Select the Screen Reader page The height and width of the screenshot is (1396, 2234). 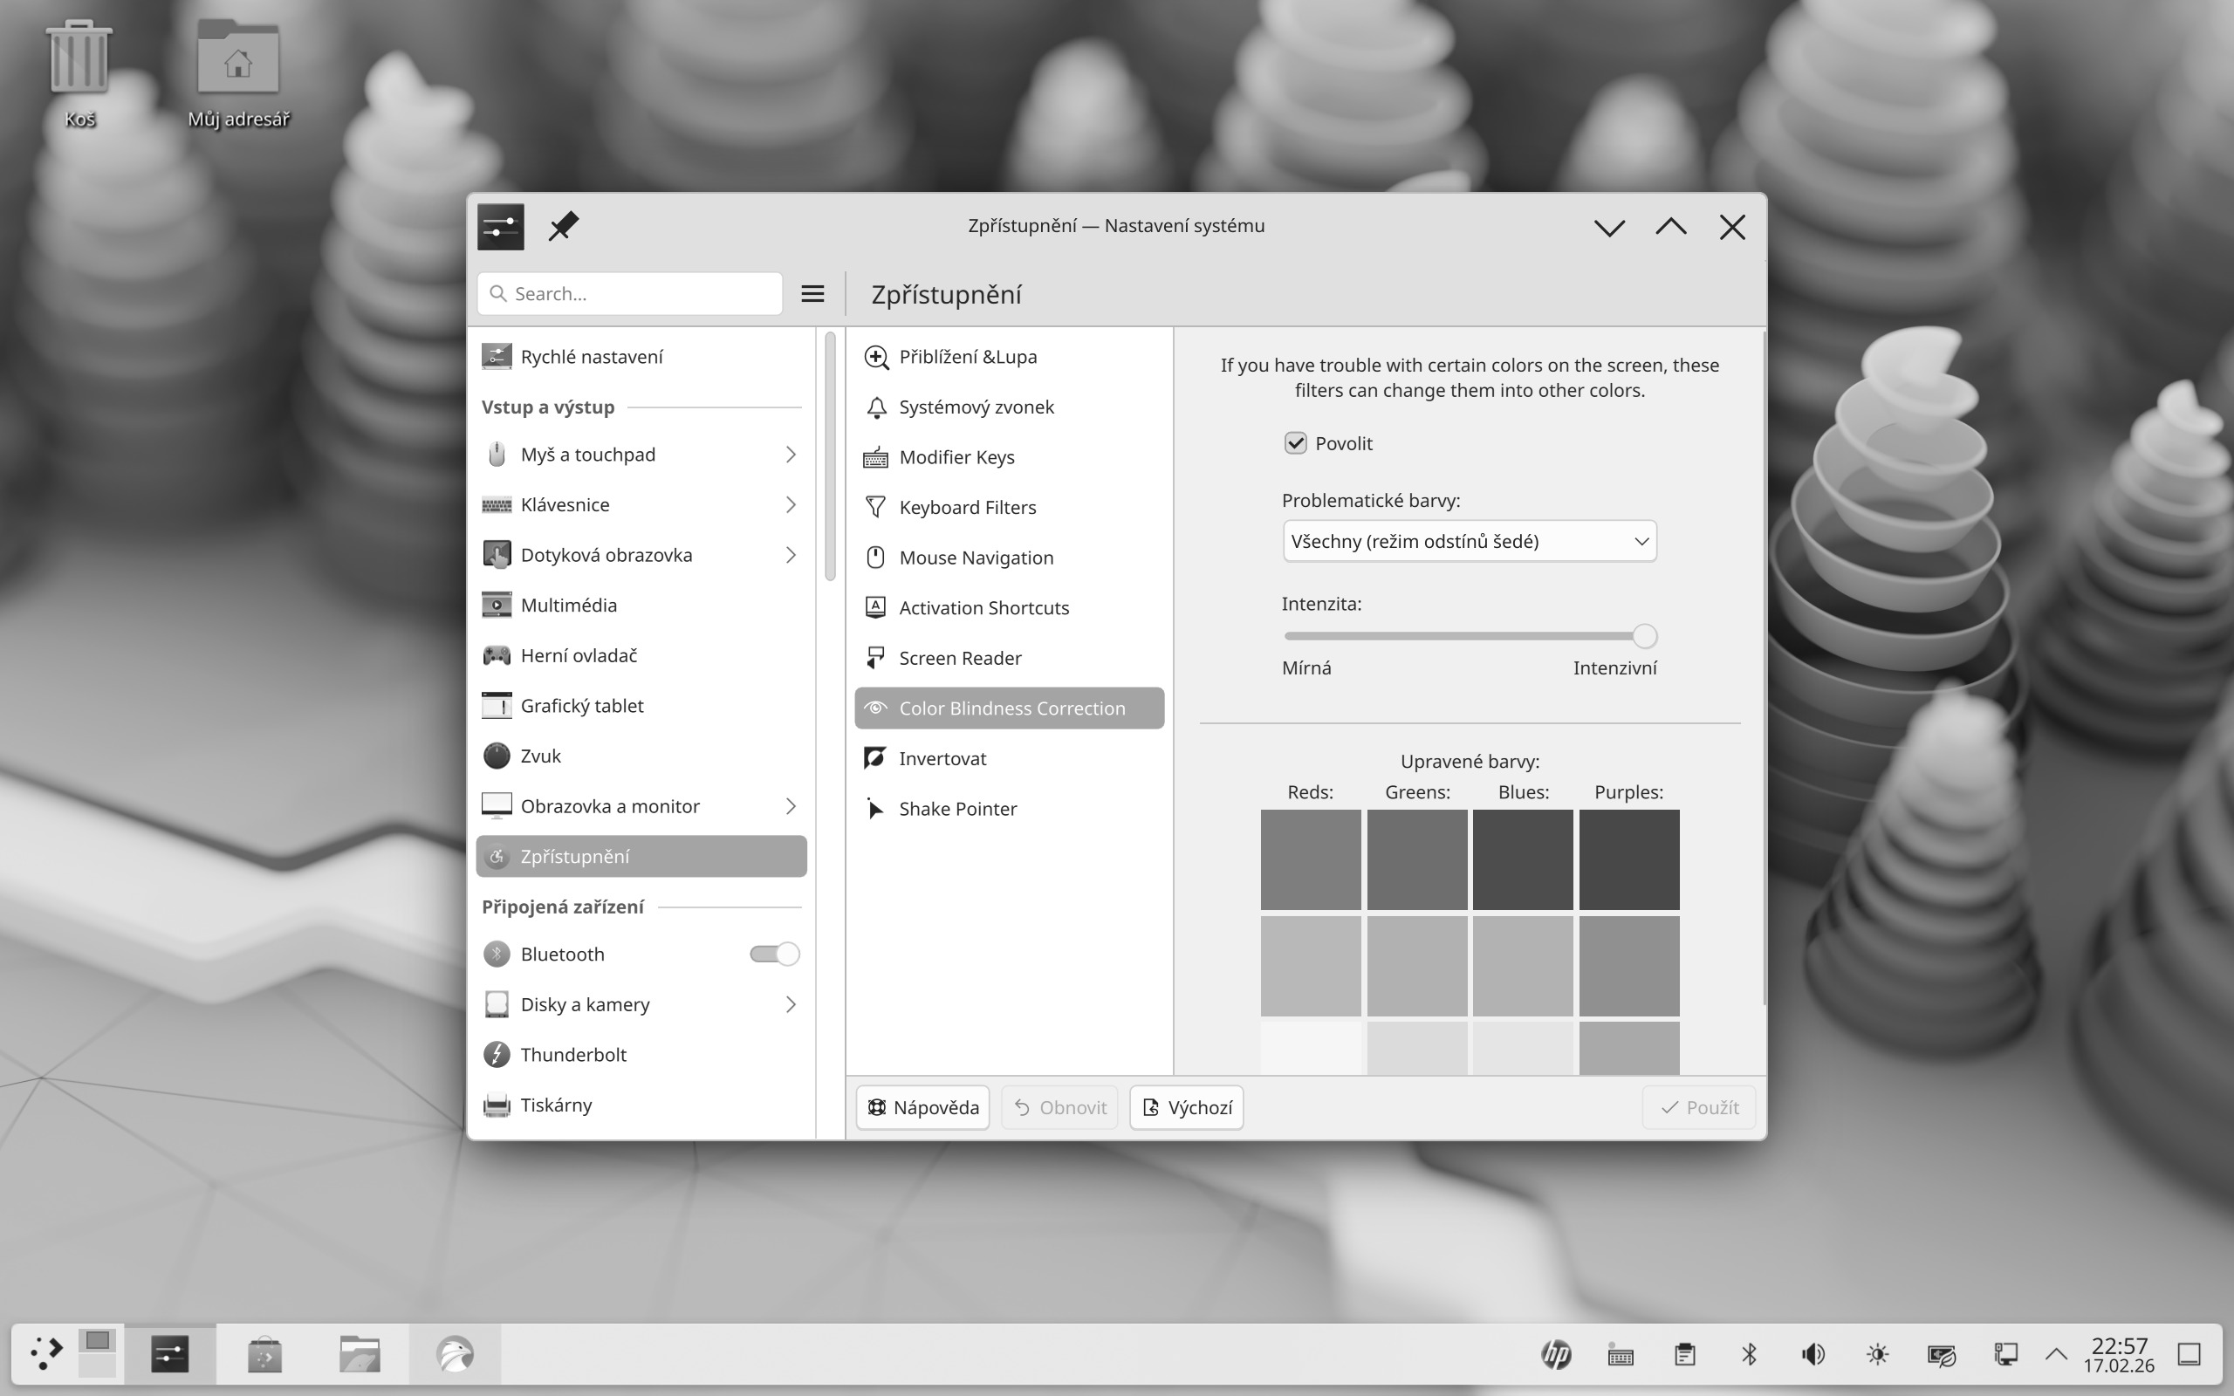[x=959, y=658]
